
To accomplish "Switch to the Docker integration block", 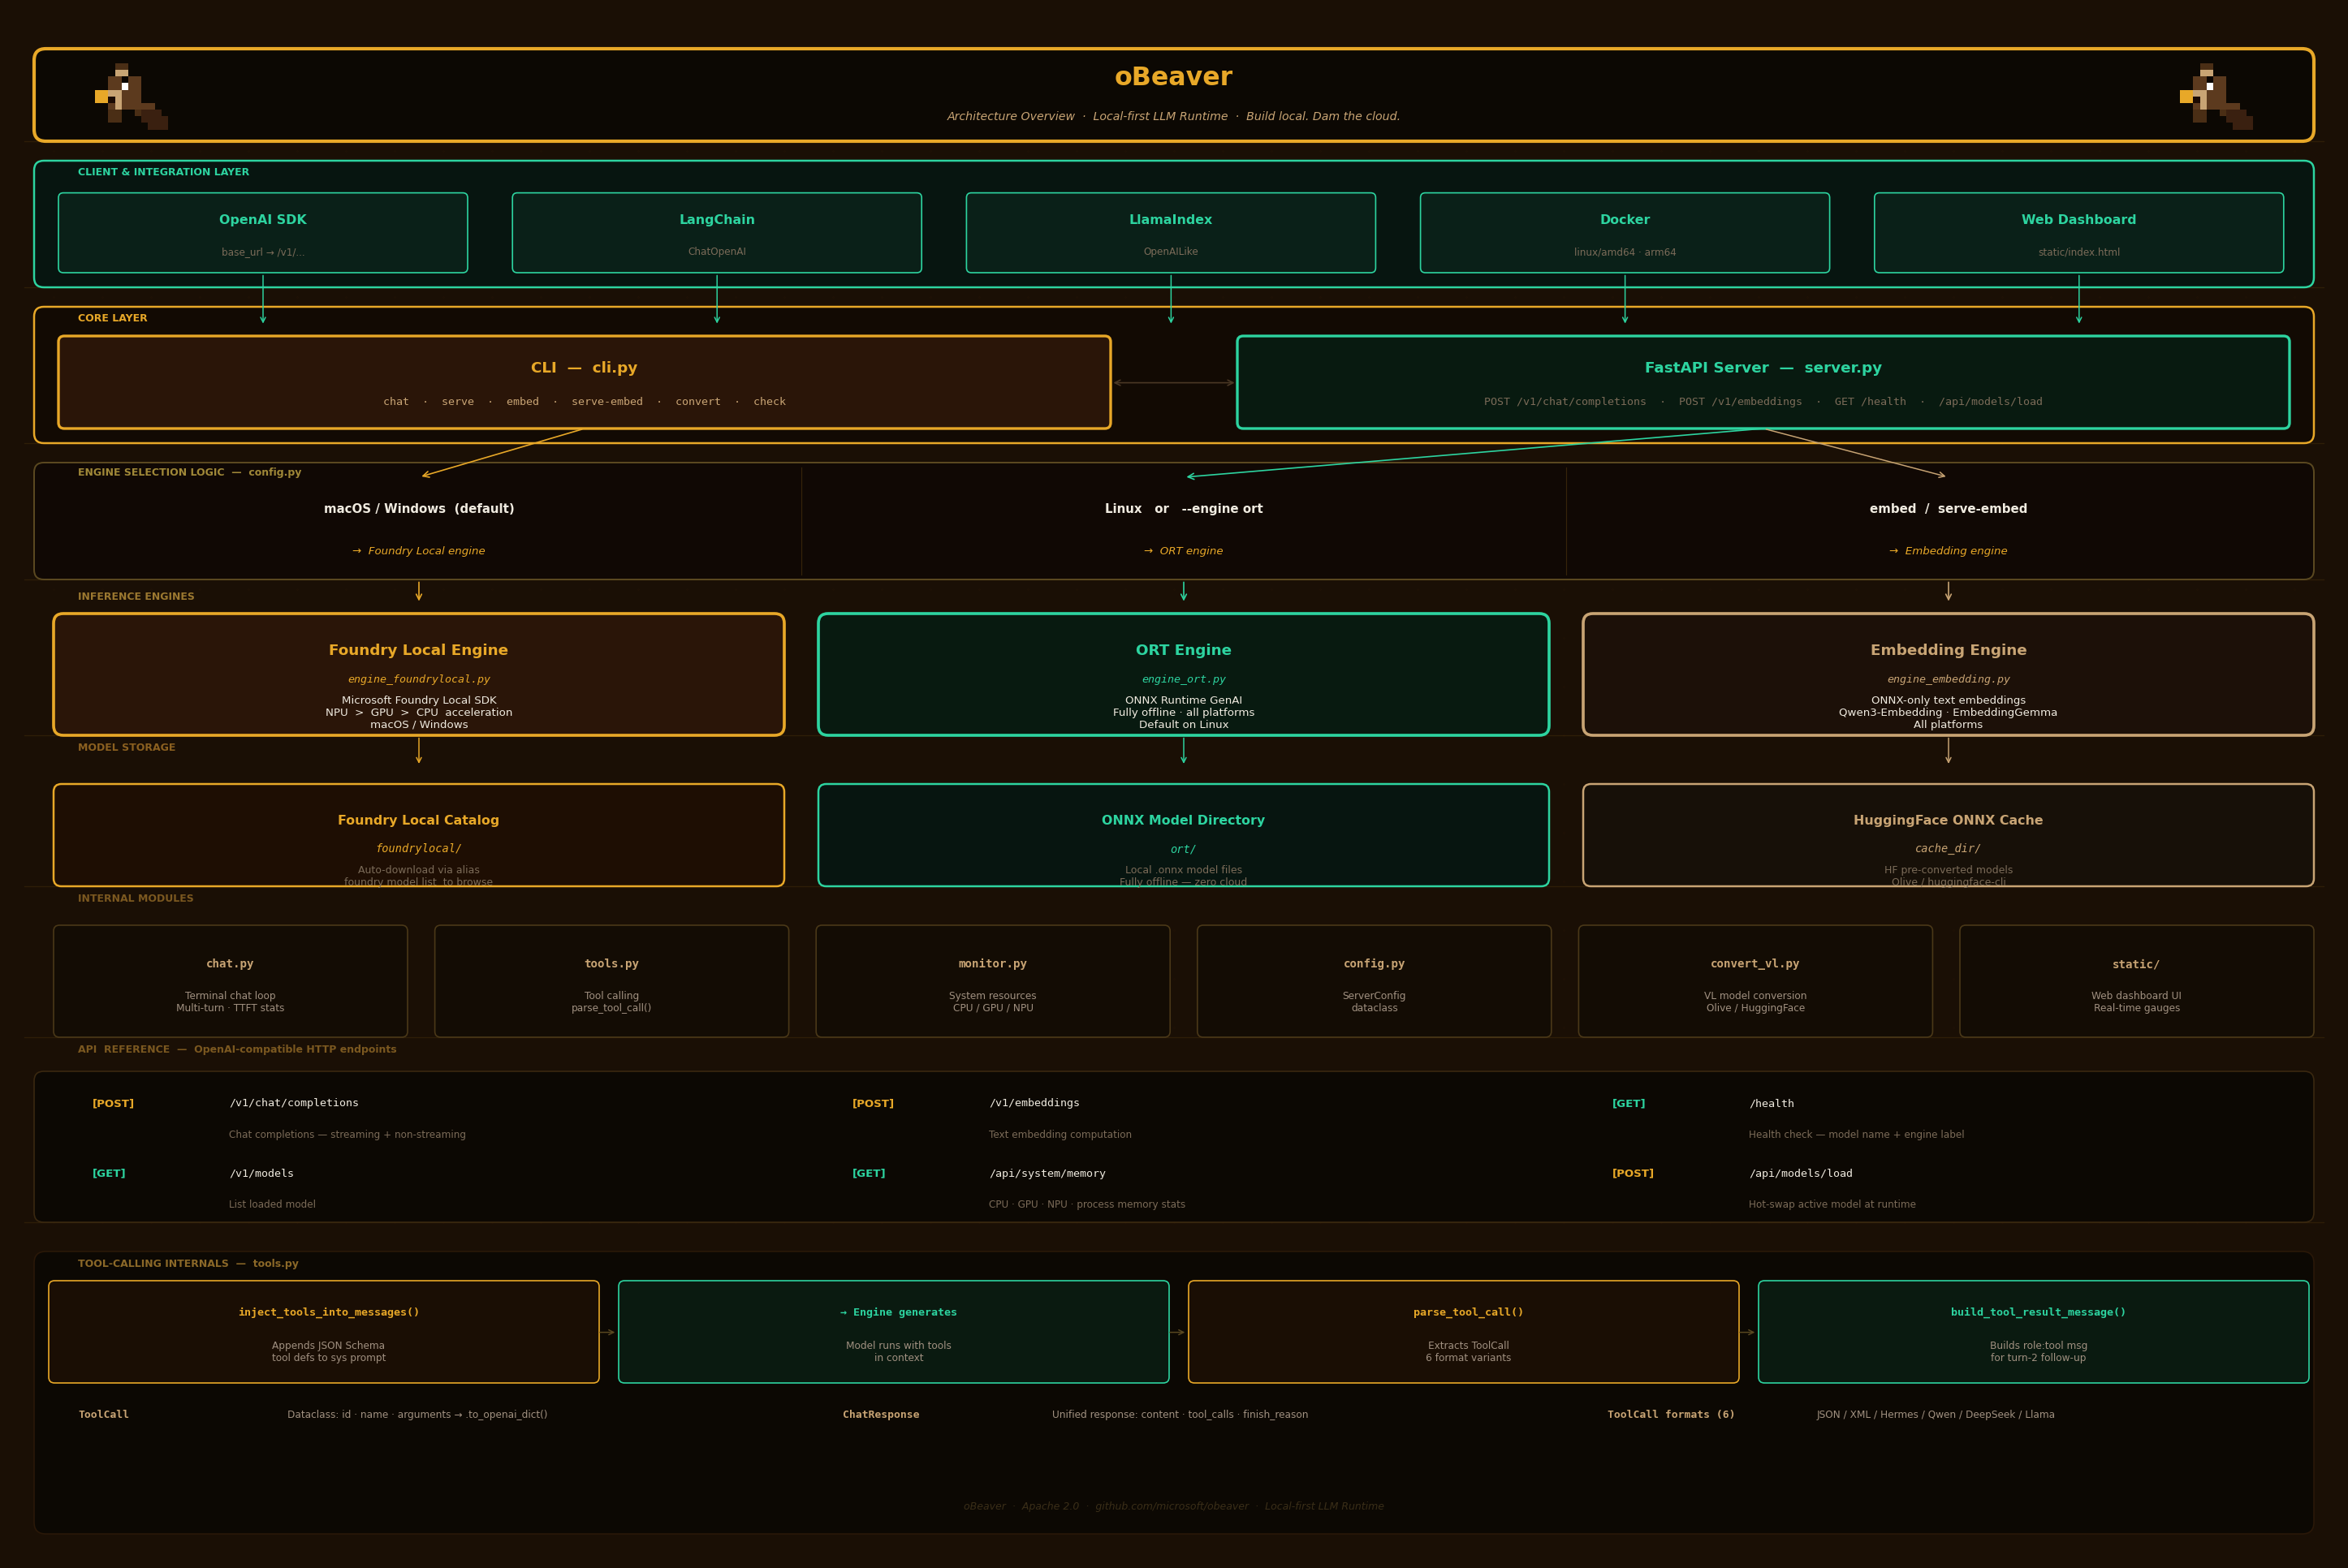I will pyautogui.click(x=1625, y=232).
